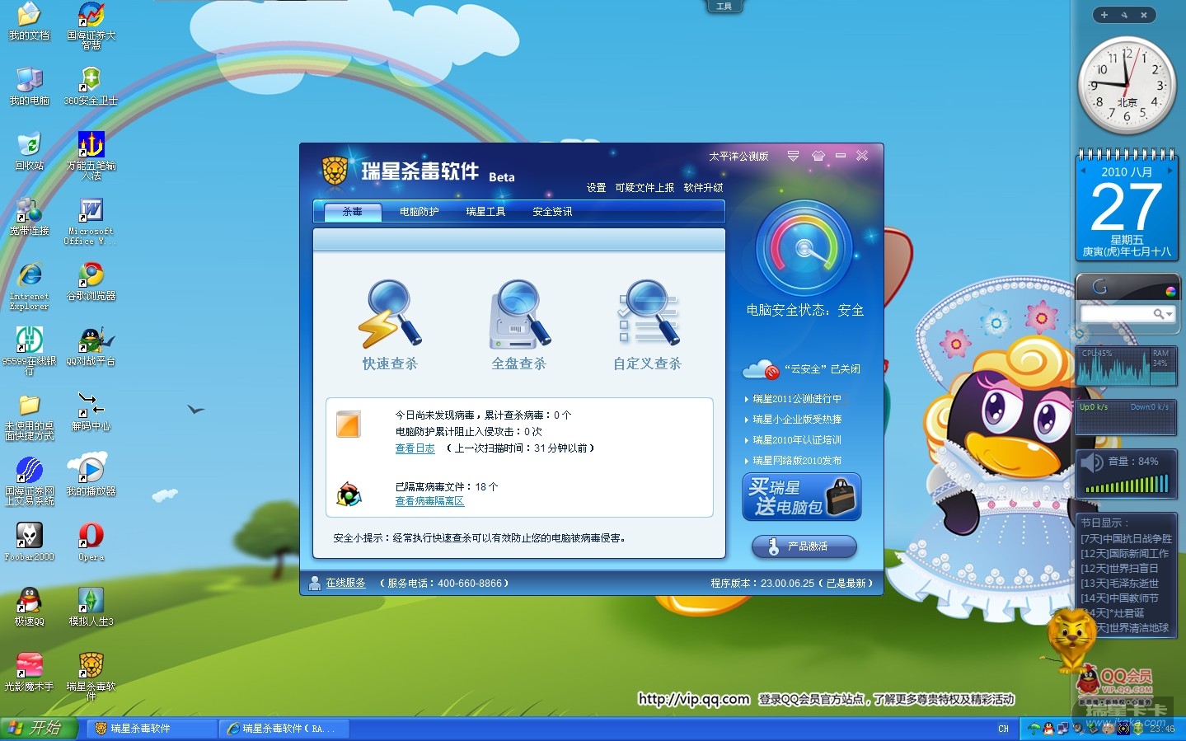Open the 查看病毒隔离区 link
Image resolution: width=1186 pixels, height=741 pixels.
coord(429,501)
